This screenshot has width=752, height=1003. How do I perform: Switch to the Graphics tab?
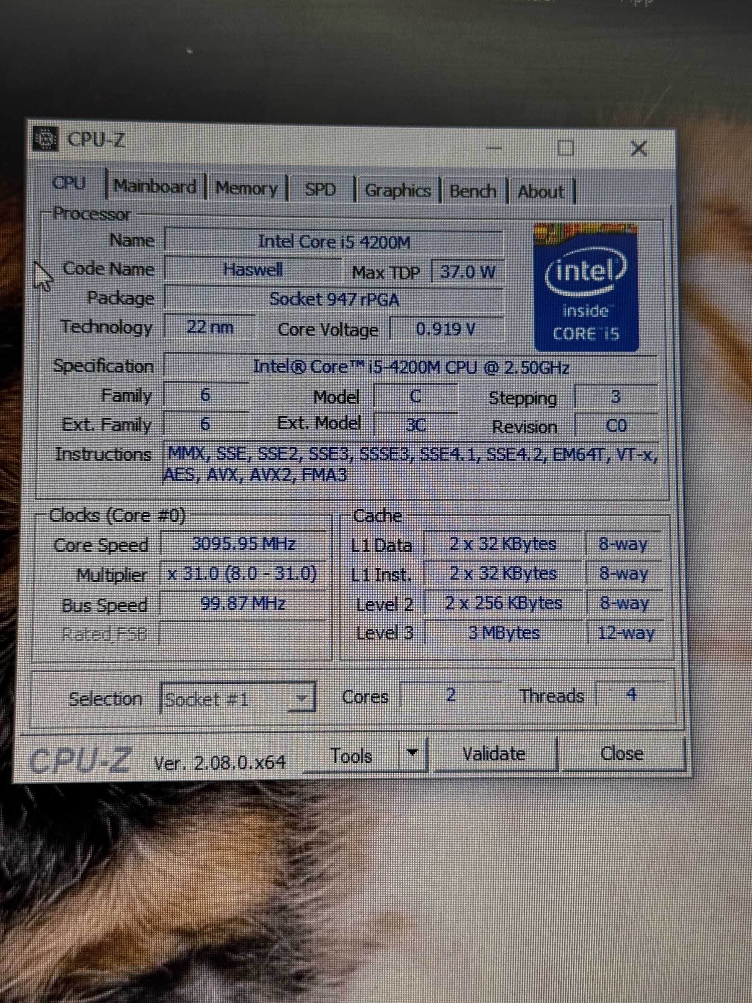pos(397,191)
